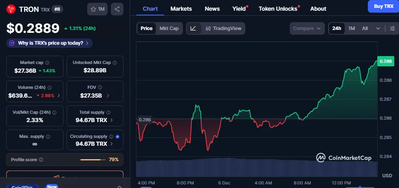
Task: Open Max. supply info icon
Action: tap(48, 137)
